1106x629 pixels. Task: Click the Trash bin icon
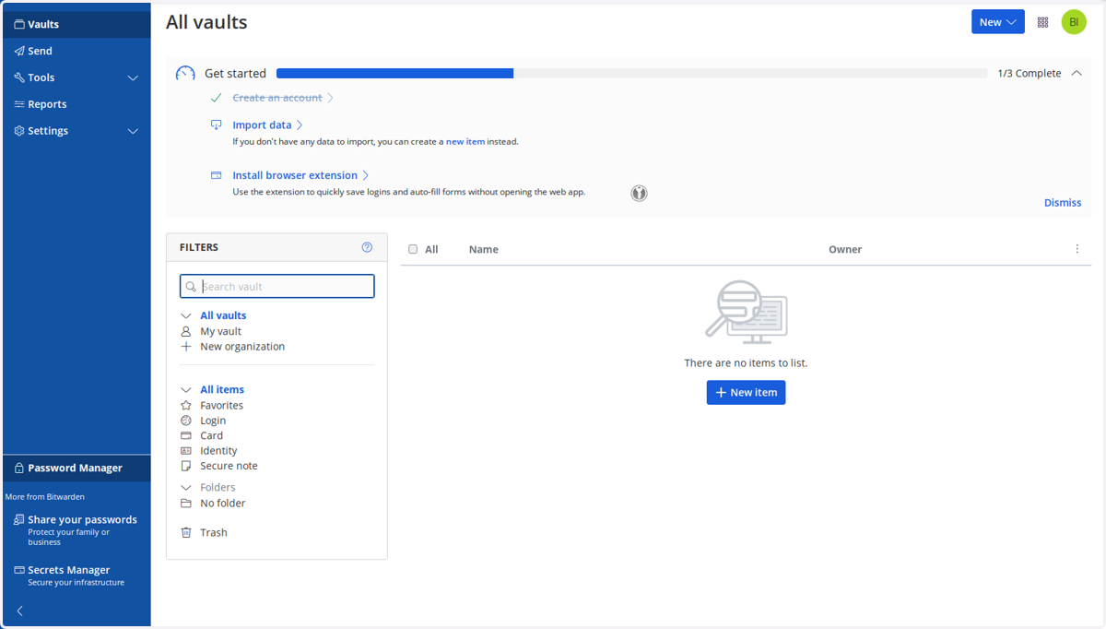(x=186, y=532)
